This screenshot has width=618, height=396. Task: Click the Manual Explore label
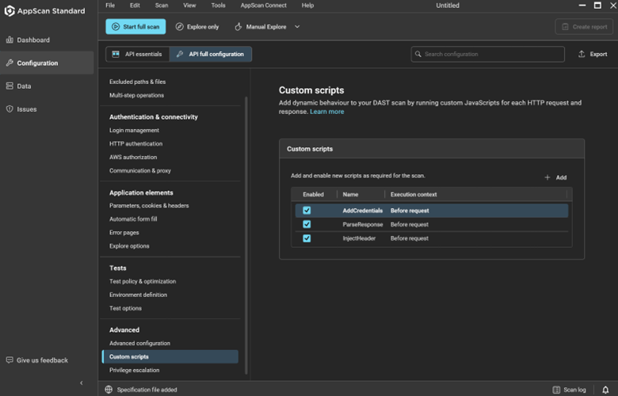pos(266,27)
